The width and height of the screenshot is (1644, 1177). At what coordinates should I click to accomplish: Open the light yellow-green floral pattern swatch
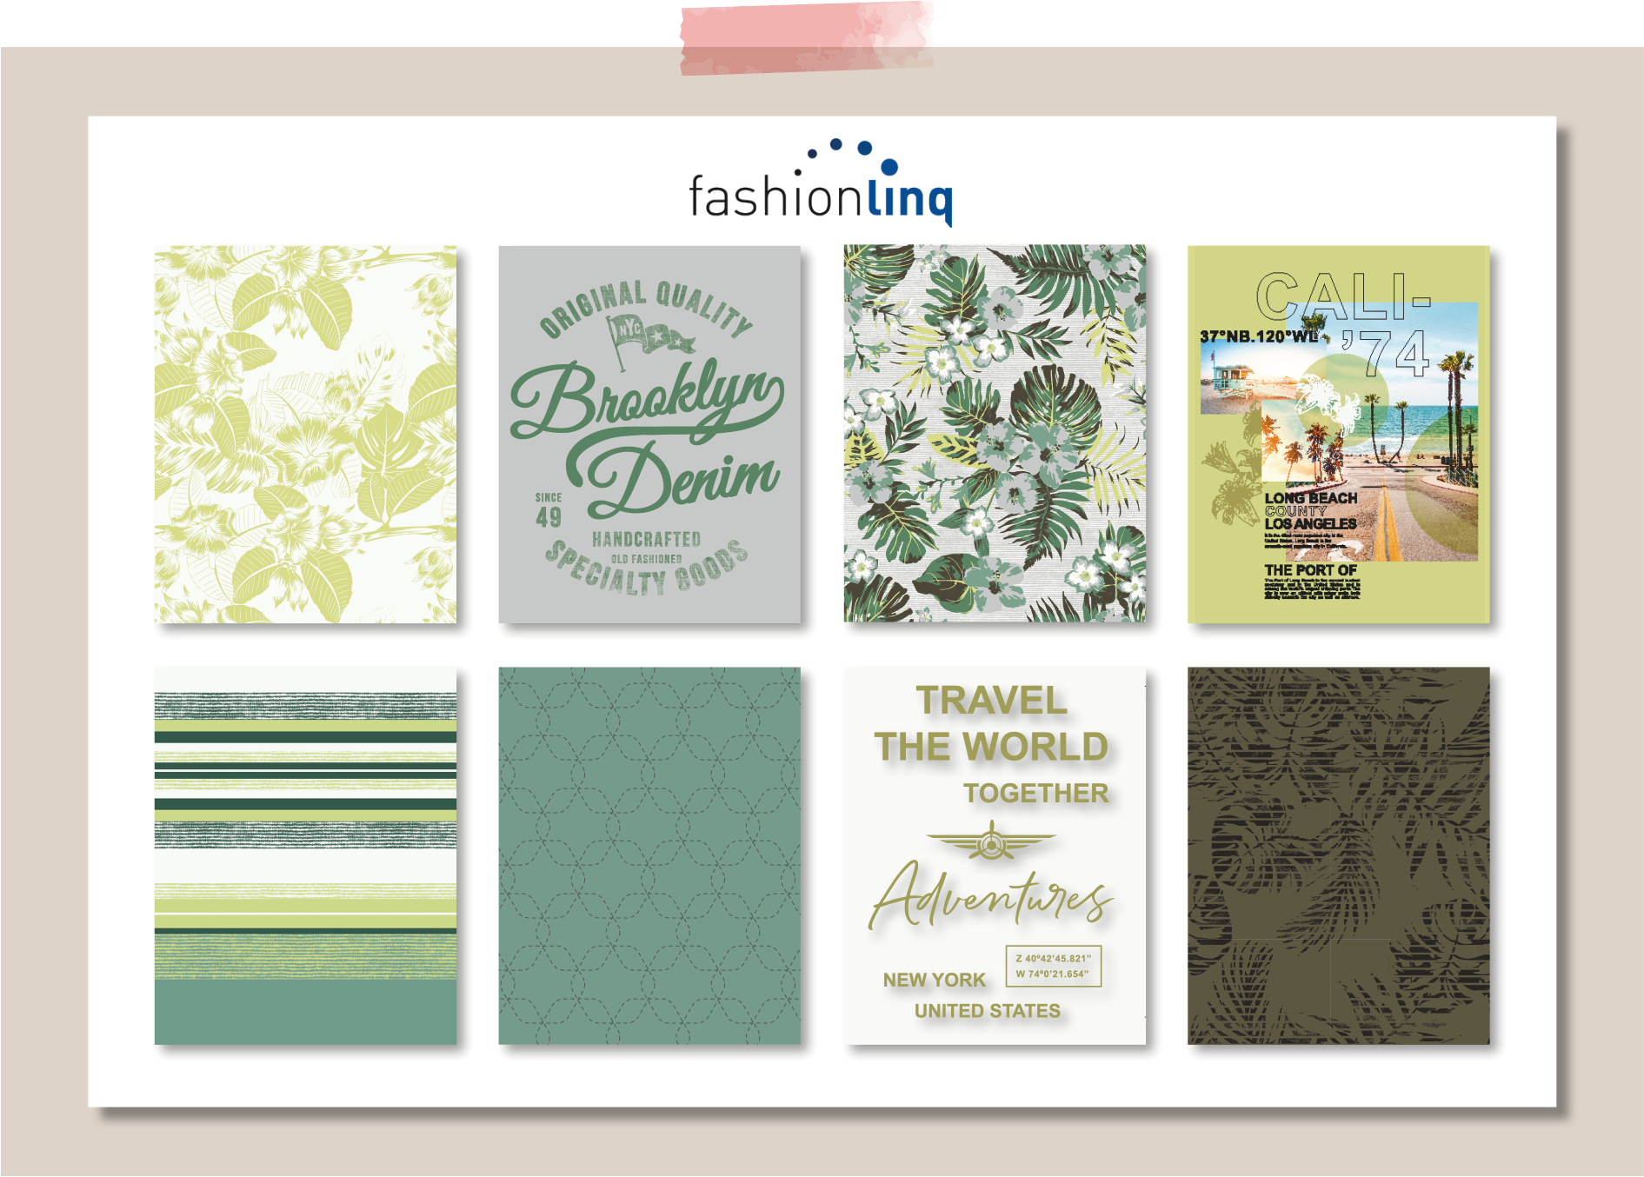(305, 434)
